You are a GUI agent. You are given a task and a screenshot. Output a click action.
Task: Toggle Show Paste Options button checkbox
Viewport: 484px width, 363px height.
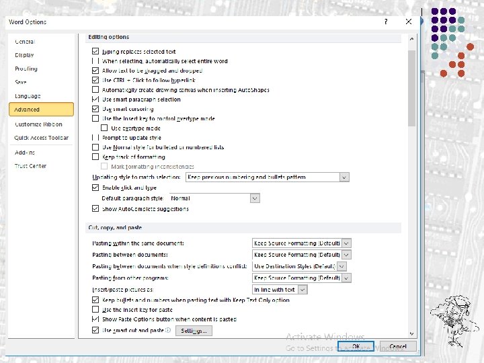pos(95,319)
